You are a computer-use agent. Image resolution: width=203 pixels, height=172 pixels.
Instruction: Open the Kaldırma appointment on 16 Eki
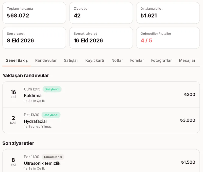(101, 95)
